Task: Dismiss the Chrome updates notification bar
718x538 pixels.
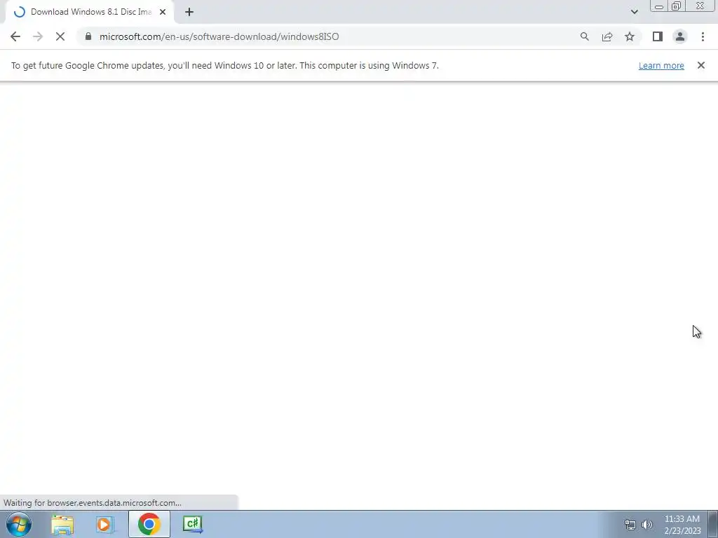Action: 700,65
